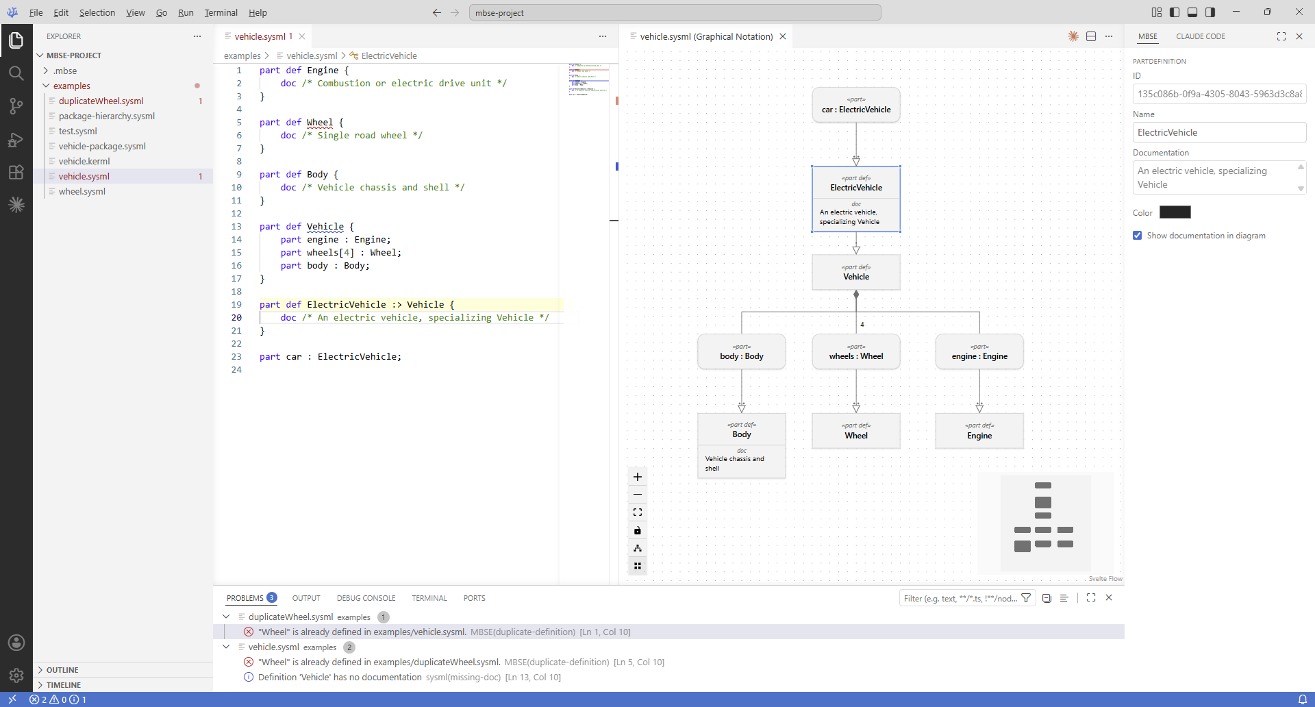The width and height of the screenshot is (1315, 707).
Task: Go back in navigation history
Action: [x=437, y=12]
